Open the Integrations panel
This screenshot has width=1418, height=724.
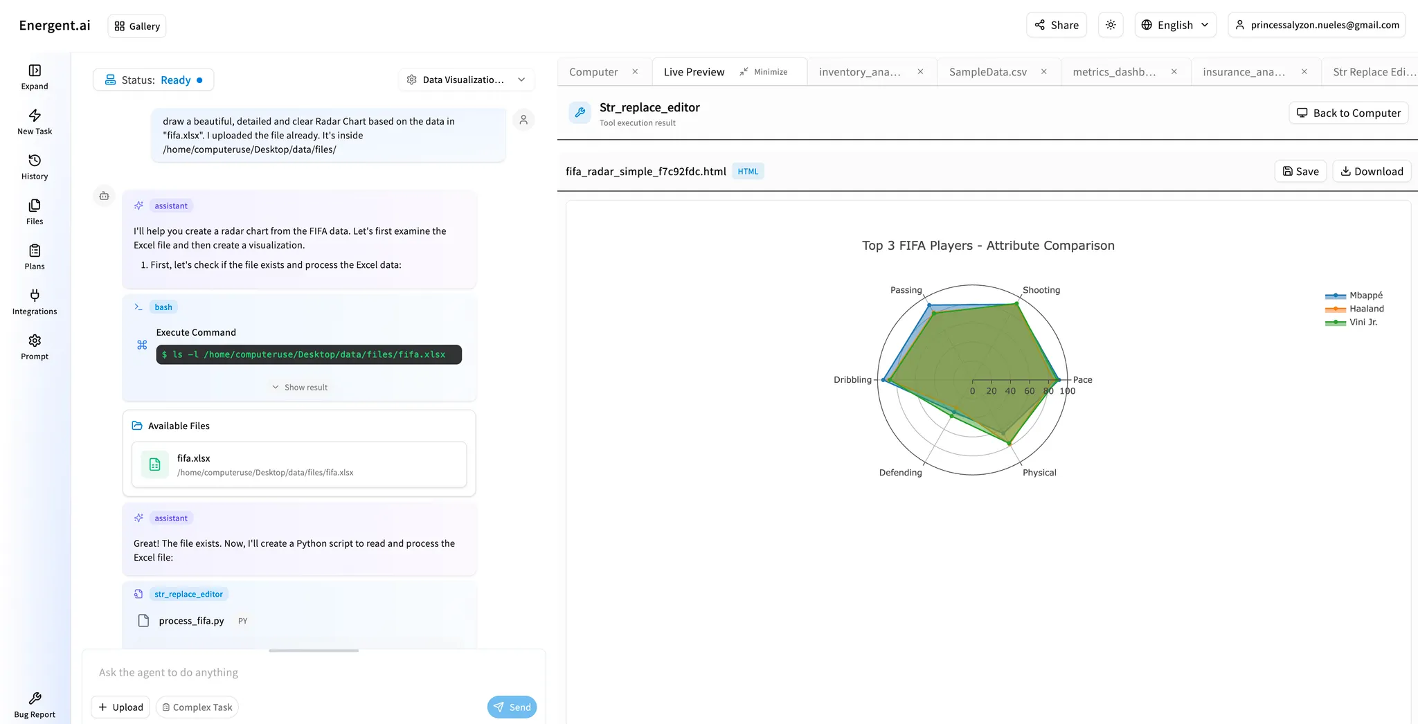pos(34,302)
